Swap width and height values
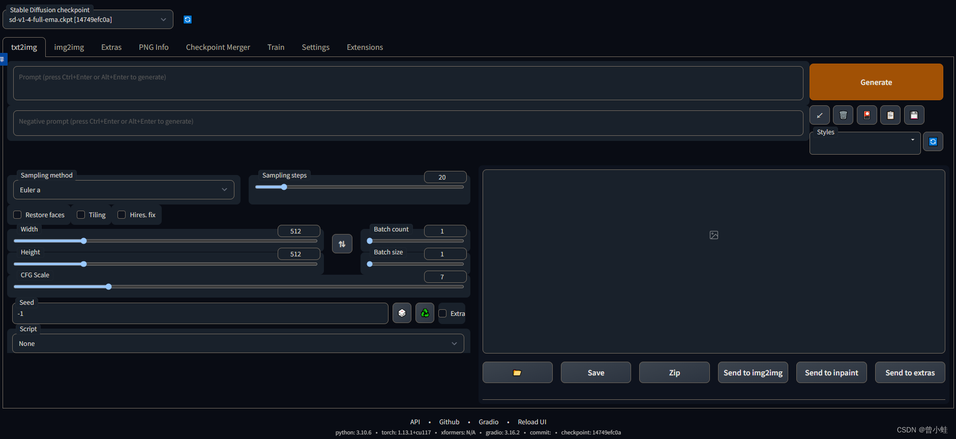The height and width of the screenshot is (439, 956). pos(342,244)
